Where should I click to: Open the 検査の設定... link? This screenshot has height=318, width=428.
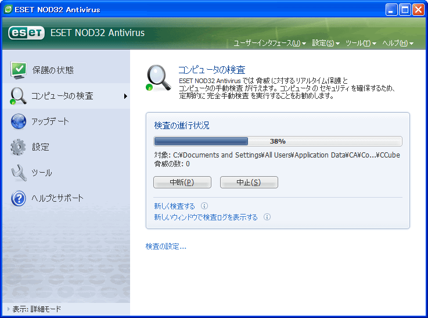[166, 246]
